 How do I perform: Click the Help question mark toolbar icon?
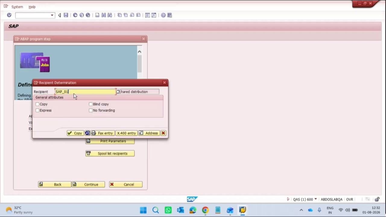click(163, 15)
